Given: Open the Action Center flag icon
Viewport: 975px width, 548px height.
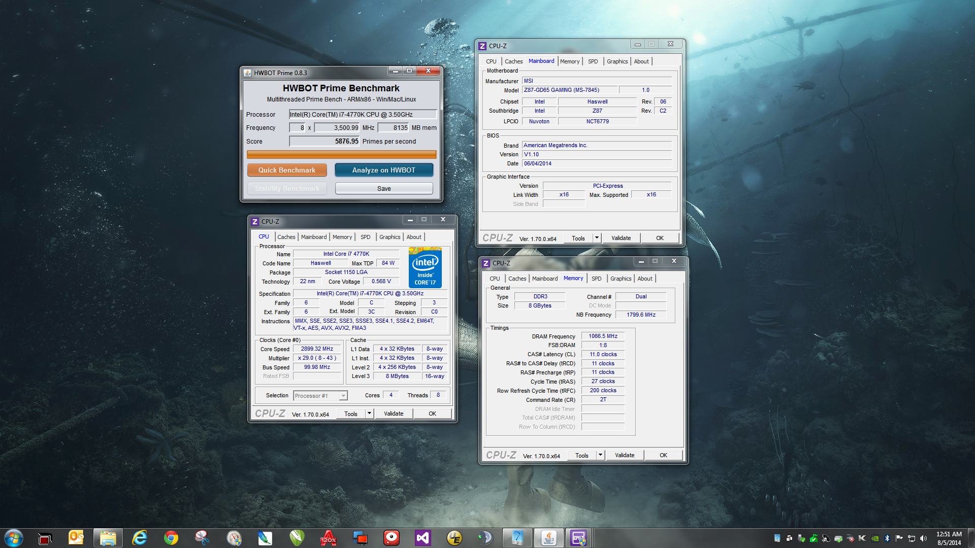Looking at the screenshot, I should click(899, 538).
